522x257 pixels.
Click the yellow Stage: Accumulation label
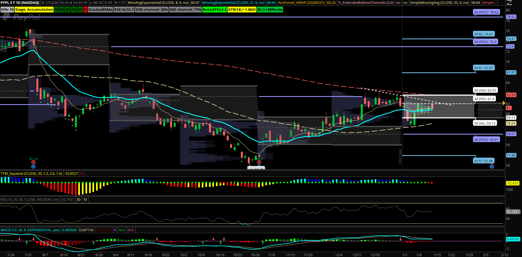(34, 9)
